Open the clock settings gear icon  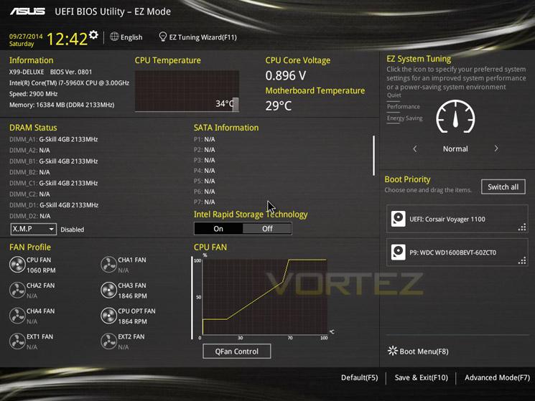(x=93, y=34)
